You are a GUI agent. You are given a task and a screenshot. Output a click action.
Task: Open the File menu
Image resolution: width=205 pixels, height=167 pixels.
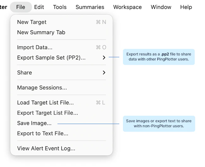(21, 7)
